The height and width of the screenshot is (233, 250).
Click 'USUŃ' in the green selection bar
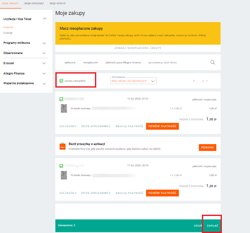(x=198, y=226)
